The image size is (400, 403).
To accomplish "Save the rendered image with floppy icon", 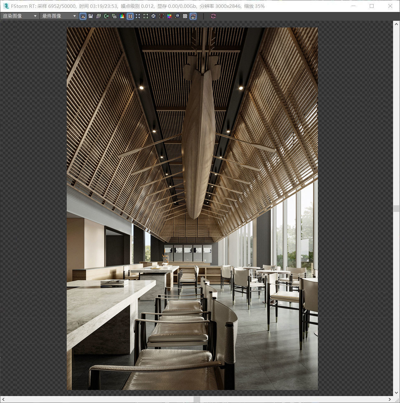I will point(91,16).
